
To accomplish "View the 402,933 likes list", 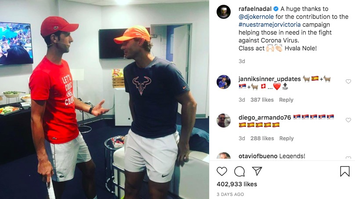I will pos(237,184).
